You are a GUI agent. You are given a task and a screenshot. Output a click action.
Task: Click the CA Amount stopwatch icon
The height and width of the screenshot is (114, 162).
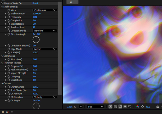pos(9,94)
